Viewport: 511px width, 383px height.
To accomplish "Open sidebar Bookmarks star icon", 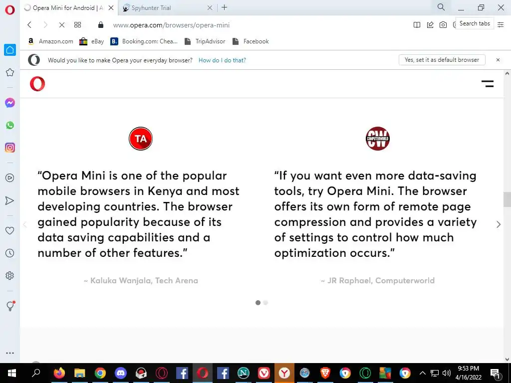I will tap(10, 72).
